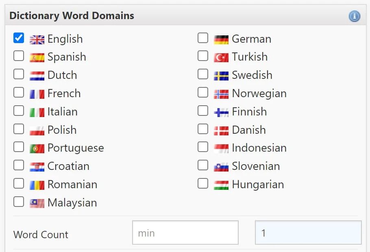Click the Portugal flag icon
The width and height of the screenshot is (370, 252).
point(37,149)
